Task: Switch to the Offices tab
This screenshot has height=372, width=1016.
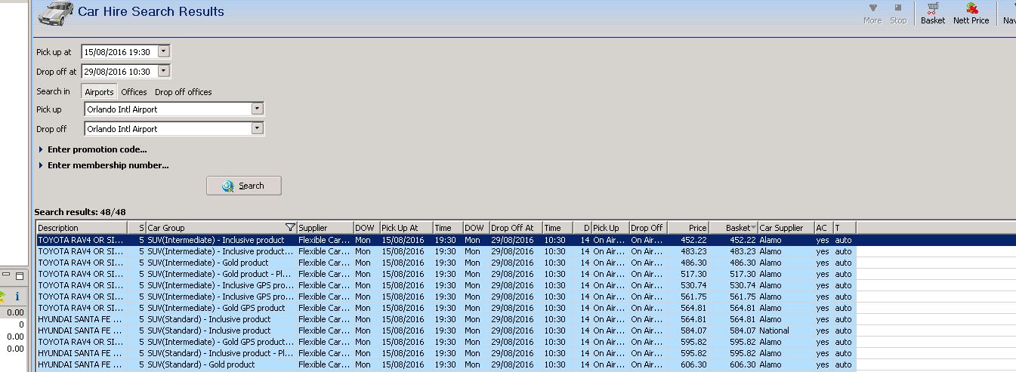Action: (x=134, y=92)
